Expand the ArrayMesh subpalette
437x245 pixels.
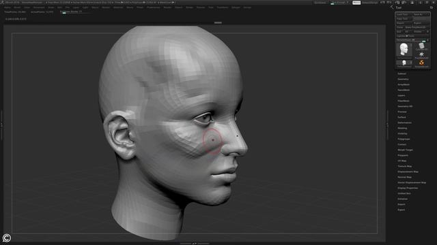click(x=404, y=84)
